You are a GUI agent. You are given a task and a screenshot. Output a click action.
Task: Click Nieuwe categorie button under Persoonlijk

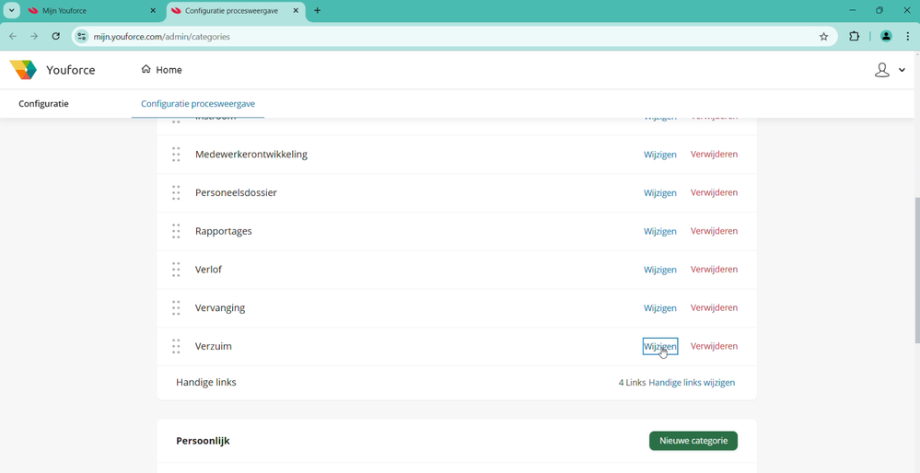coord(693,441)
